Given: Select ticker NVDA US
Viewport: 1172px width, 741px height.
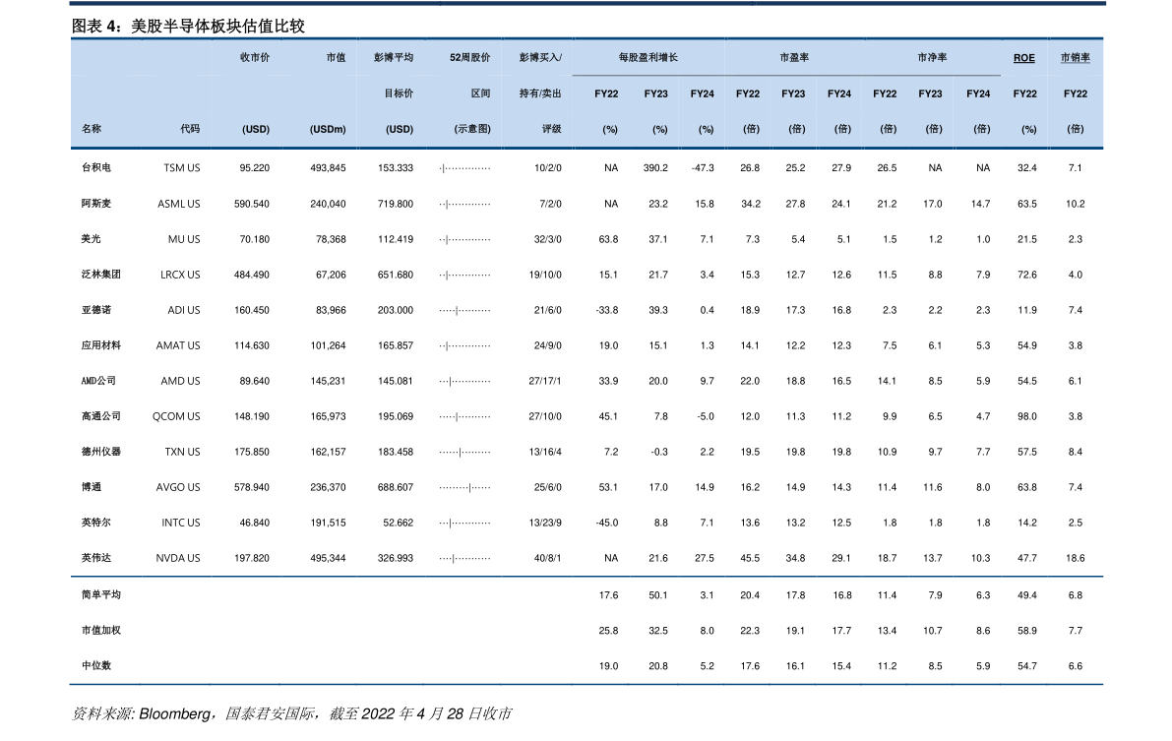Looking at the screenshot, I should pos(179,559).
